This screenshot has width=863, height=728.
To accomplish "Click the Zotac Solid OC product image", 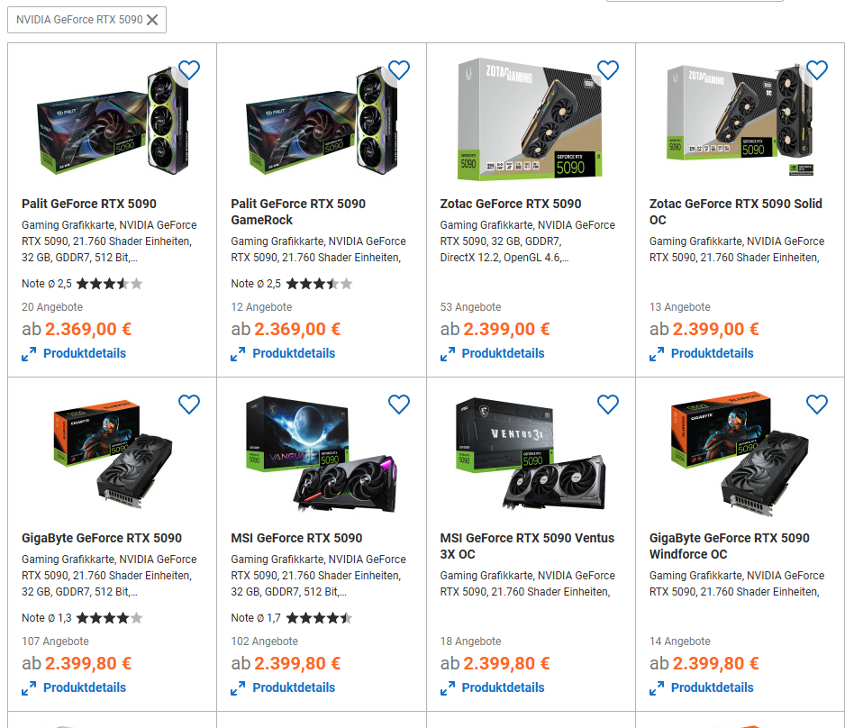I will [740, 120].
